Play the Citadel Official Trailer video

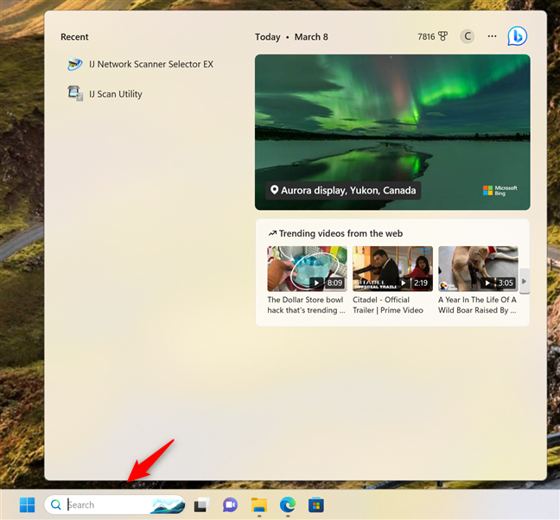392,269
